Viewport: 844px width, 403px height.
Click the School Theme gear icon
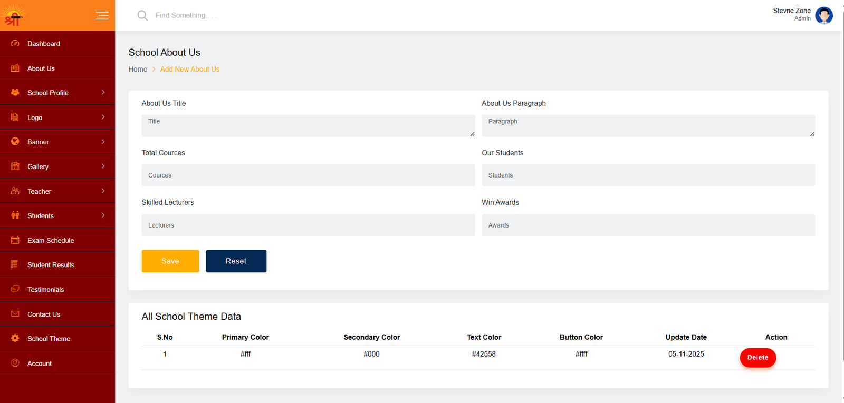[15, 338]
